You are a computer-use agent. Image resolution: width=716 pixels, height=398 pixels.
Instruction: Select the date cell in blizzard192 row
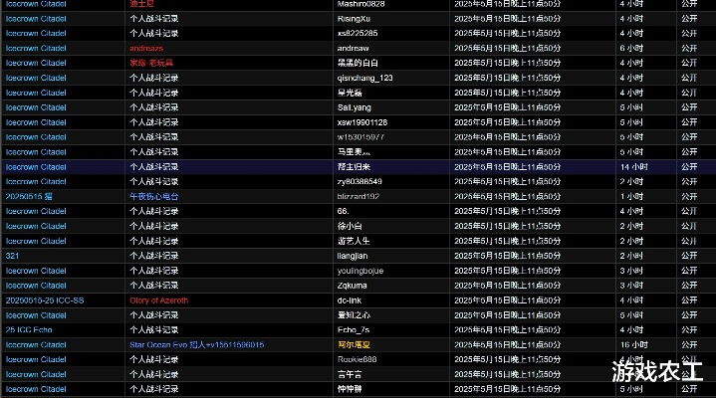click(507, 196)
